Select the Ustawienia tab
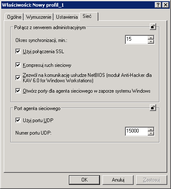Viewport: 171px width, 189px height. [x=67, y=17]
